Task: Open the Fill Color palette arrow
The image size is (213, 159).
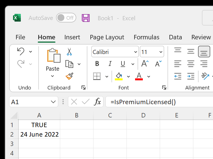Action: pyautogui.click(x=128, y=77)
